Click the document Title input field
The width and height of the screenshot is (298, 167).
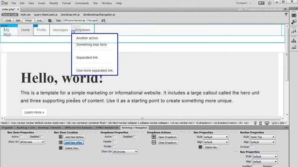[80, 20]
